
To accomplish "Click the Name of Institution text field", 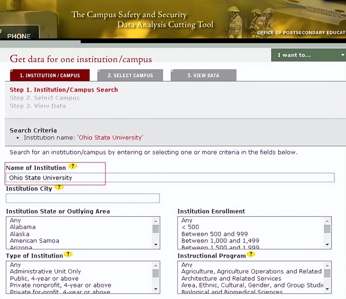I will tap(170, 177).
